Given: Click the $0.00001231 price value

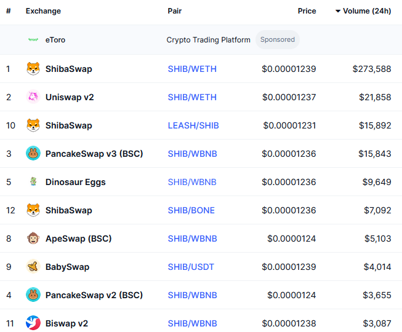Looking at the screenshot, I should click(x=289, y=125).
